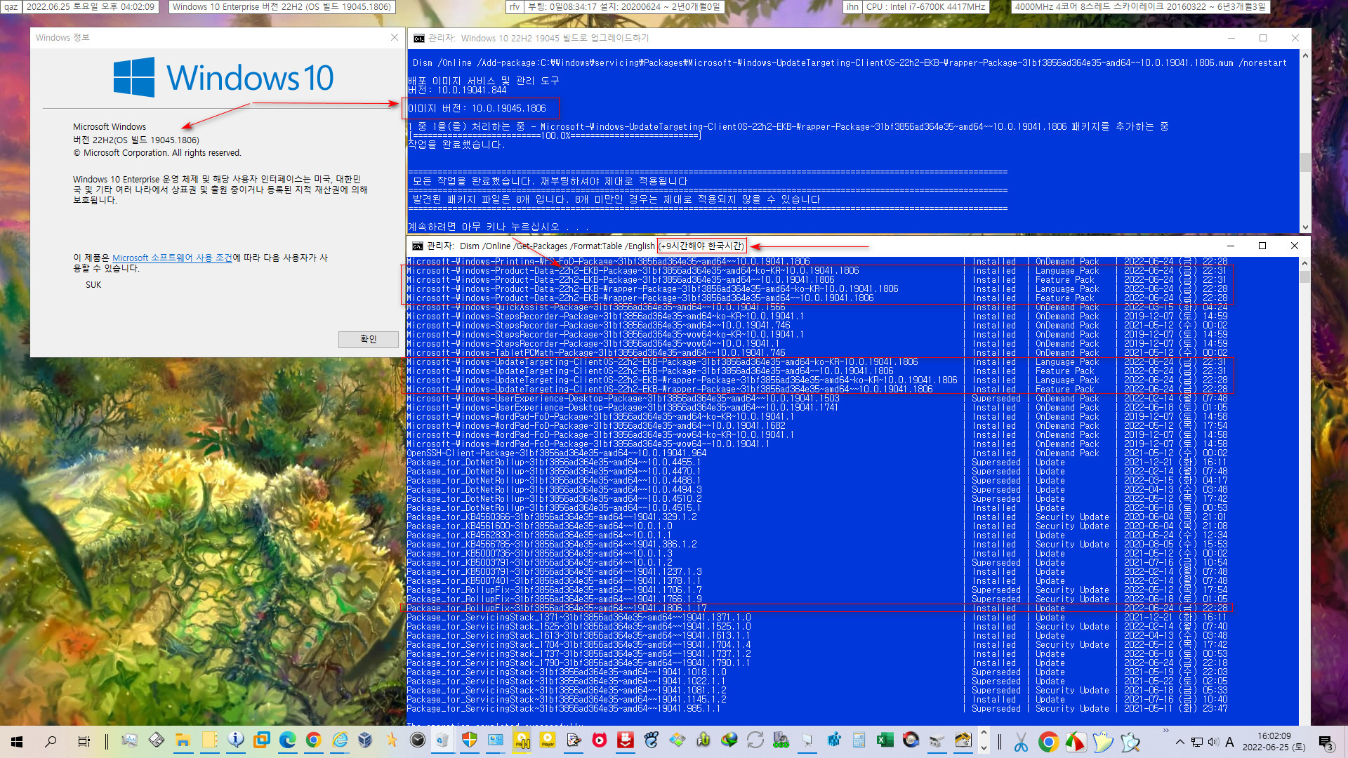
Task: Click the SUK licensed user name
Action: pyautogui.click(x=93, y=285)
